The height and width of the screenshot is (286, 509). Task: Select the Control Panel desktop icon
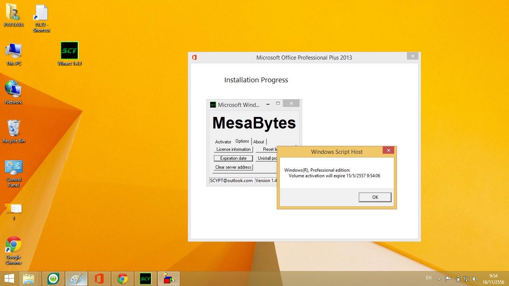click(x=14, y=174)
